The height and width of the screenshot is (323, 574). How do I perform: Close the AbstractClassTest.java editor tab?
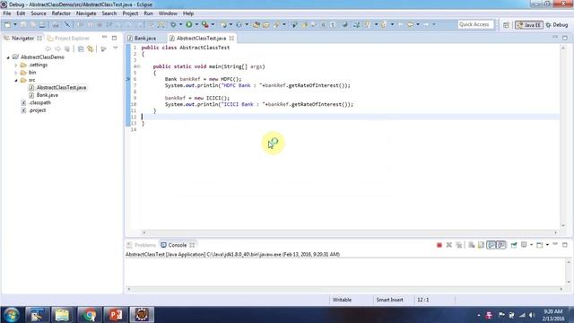(231, 38)
